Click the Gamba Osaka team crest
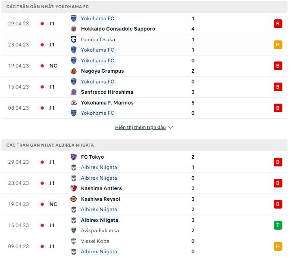 pos(73,40)
